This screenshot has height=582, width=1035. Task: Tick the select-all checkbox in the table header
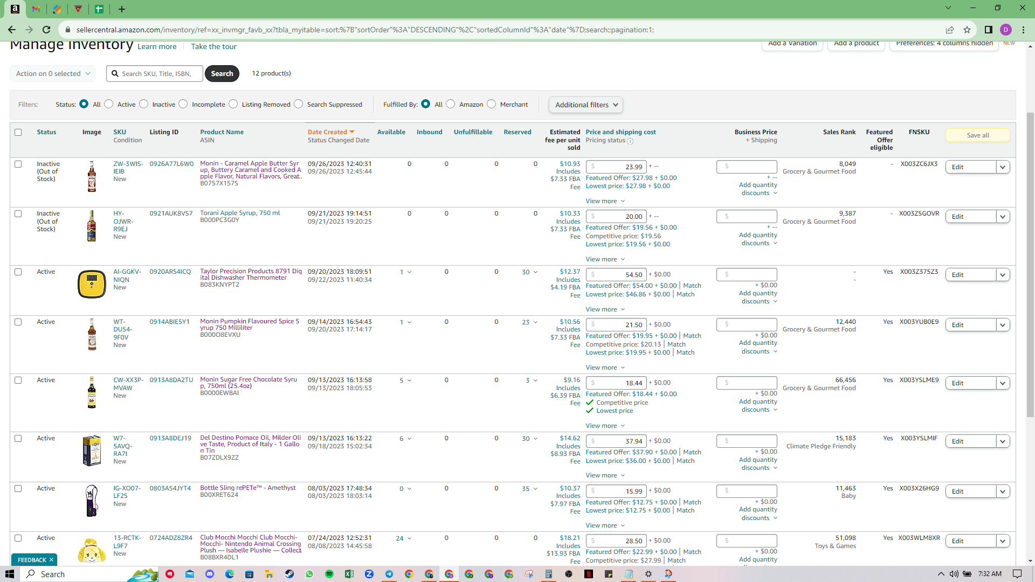tap(18, 132)
